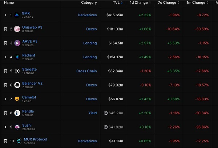
Task: Sort table by TVL column header
Action: (117, 3)
